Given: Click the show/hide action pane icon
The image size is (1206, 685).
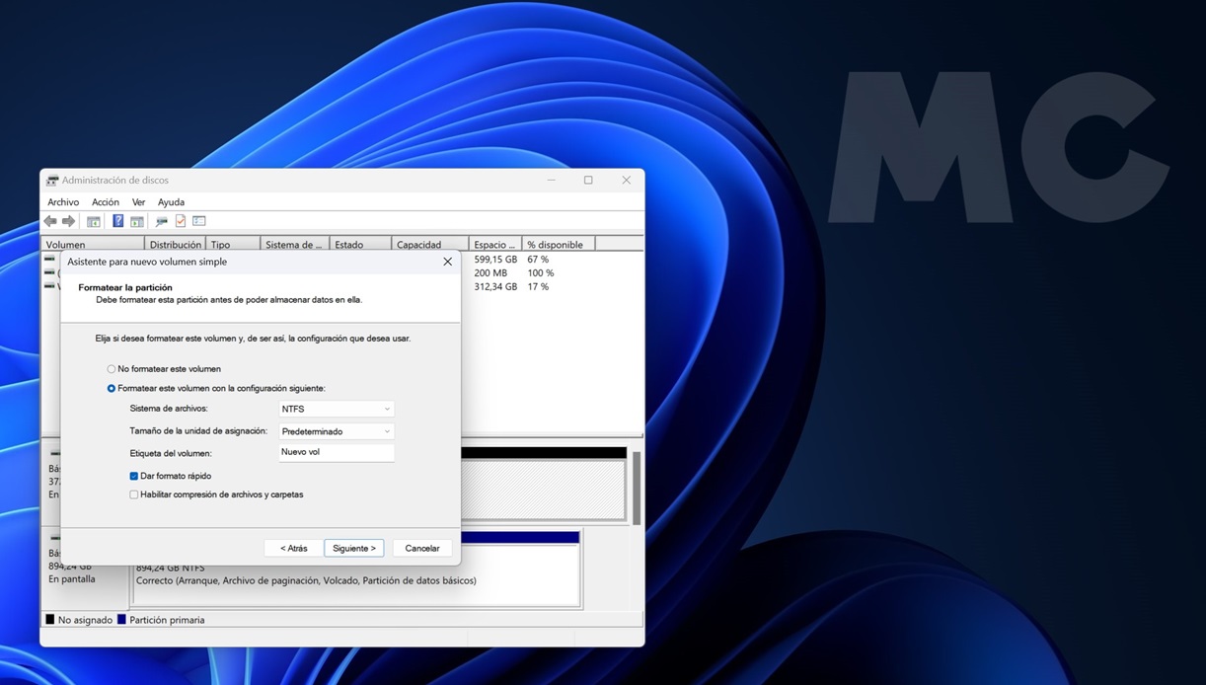Looking at the screenshot, I should click(137, 221).
